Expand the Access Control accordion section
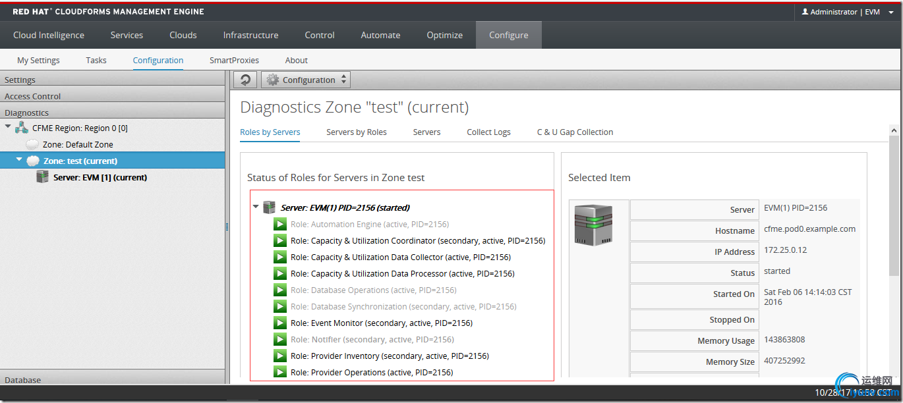 pyautogui.click(x=112, y=95)
